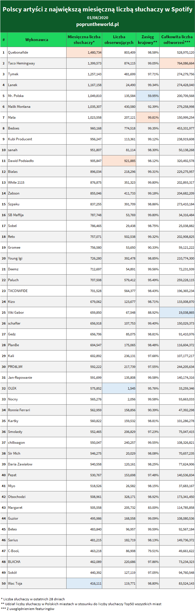
Task: Open the popruntheworld.pl site link
Action: 97,25
